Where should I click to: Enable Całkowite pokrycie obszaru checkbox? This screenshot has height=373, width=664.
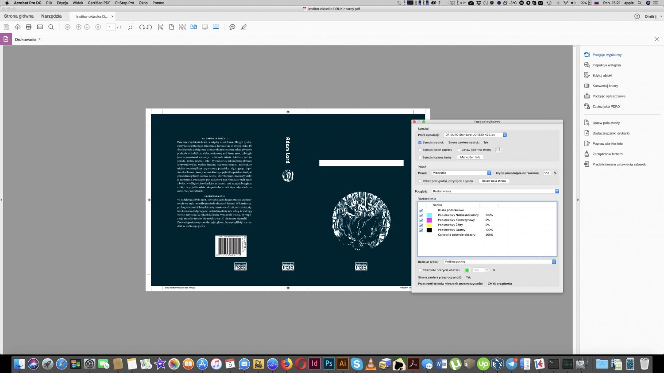[x=420, y=270]
